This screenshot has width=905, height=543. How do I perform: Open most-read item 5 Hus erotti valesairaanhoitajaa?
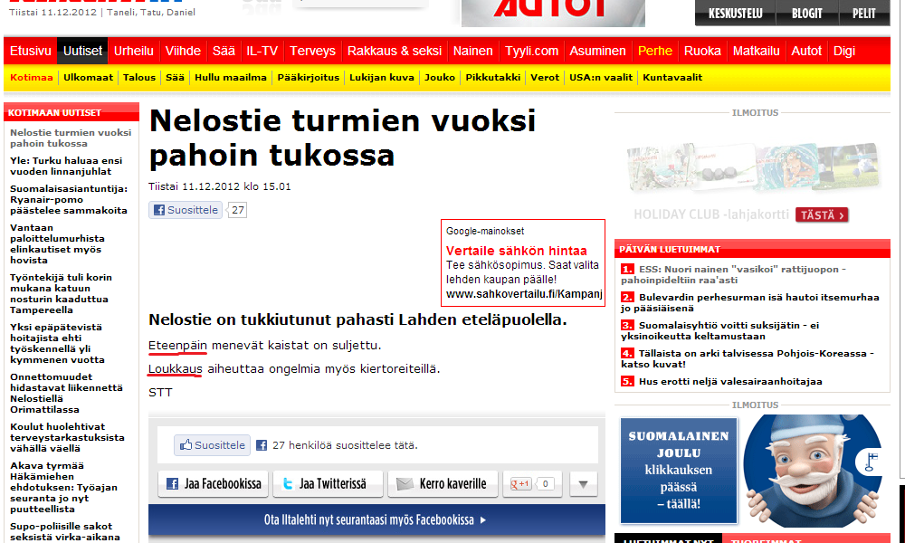(722, 381)
